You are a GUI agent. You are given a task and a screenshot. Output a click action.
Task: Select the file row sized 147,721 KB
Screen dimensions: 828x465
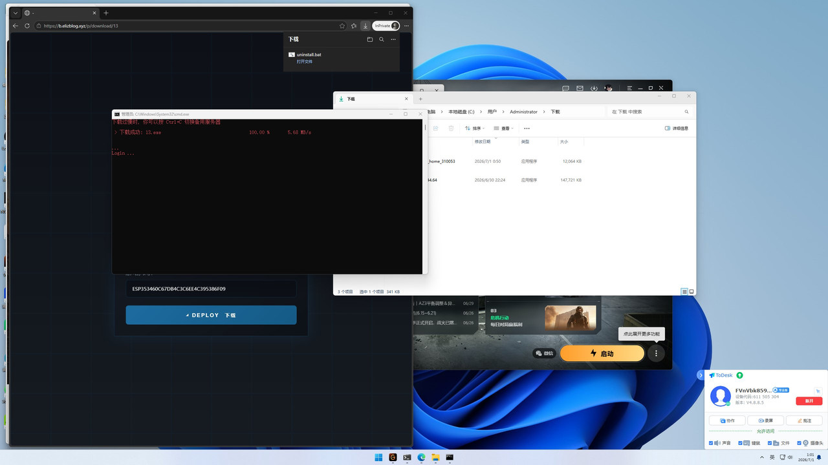point(505,180)
